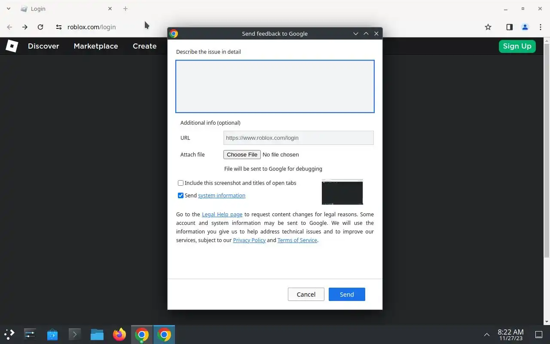
Task: Open the Terms of Service link
Action: click(297, 240)
